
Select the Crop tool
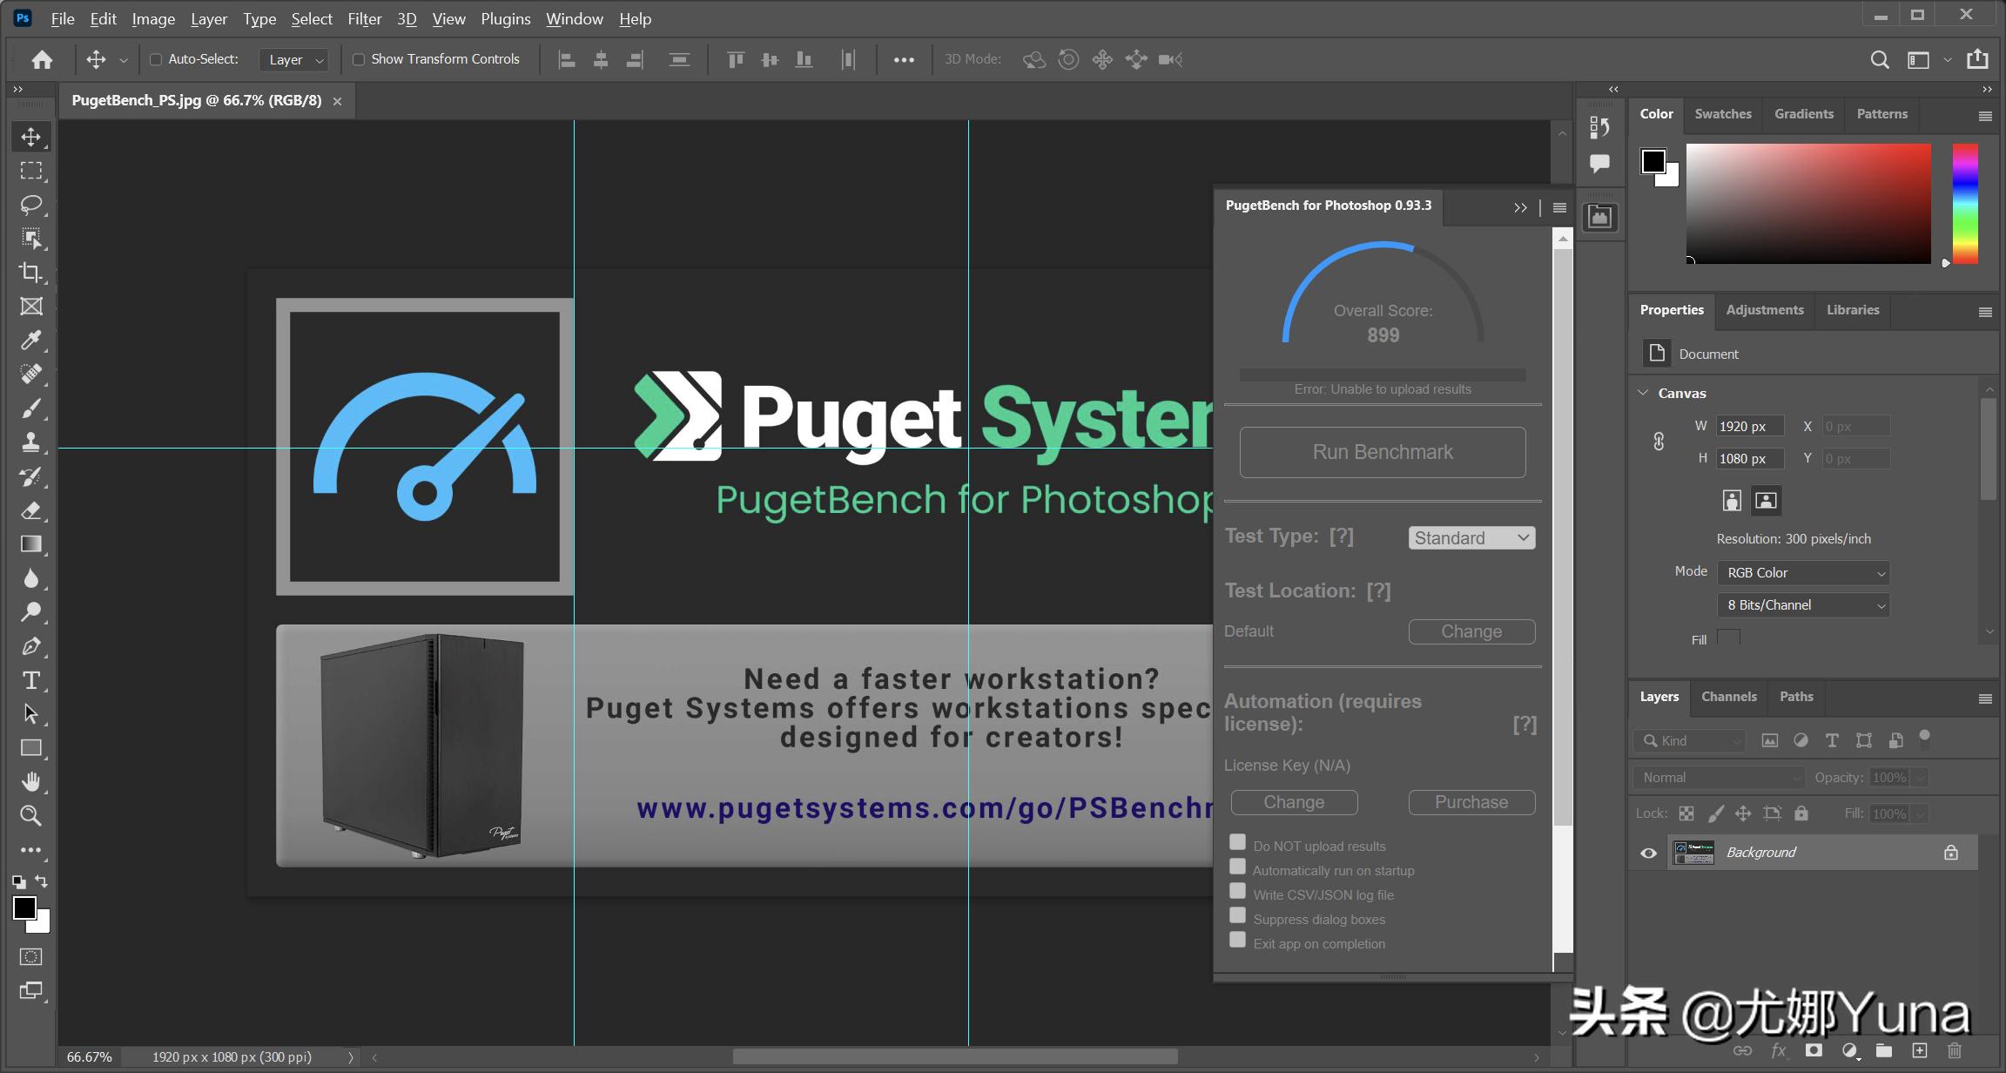[x=30, y=273]
